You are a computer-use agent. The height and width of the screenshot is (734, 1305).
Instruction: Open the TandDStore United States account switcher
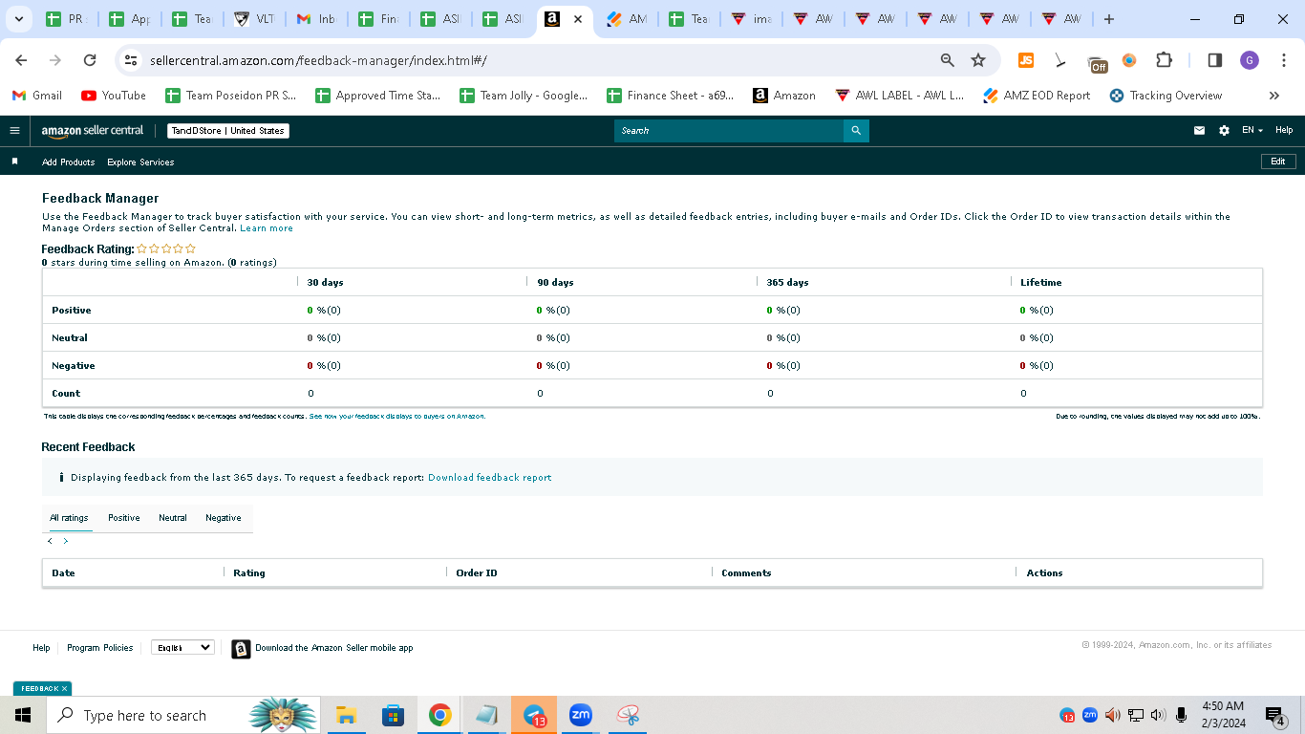tap(228, 131)
